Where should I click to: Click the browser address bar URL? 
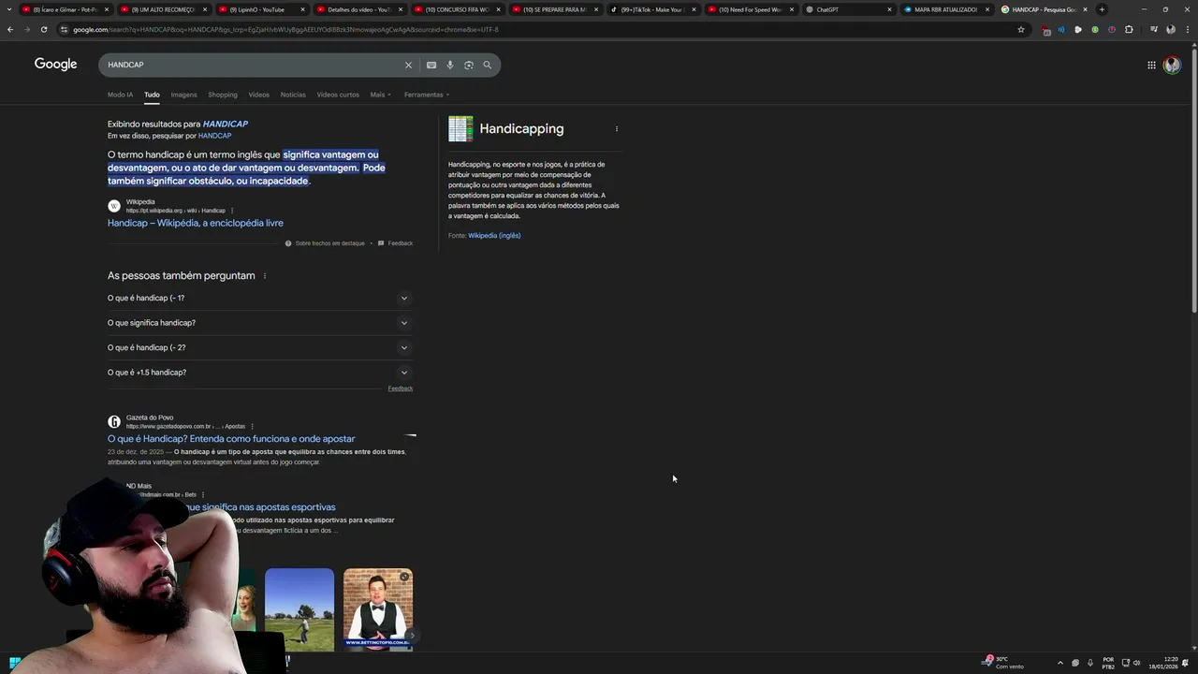[285, 29]
